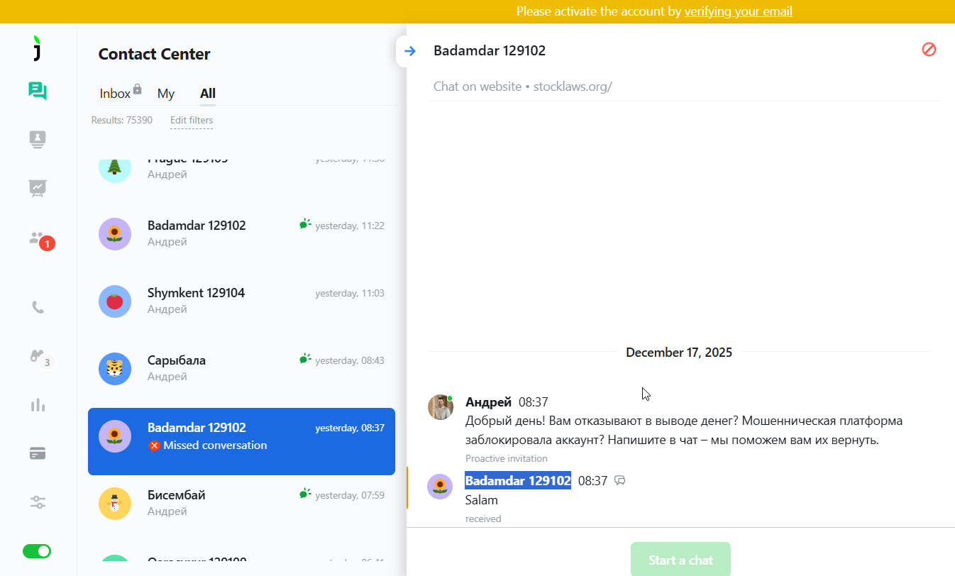Click Андрей label under Shymkent 129104
Screen dimensions: 955x576
(x=167, y=309)
